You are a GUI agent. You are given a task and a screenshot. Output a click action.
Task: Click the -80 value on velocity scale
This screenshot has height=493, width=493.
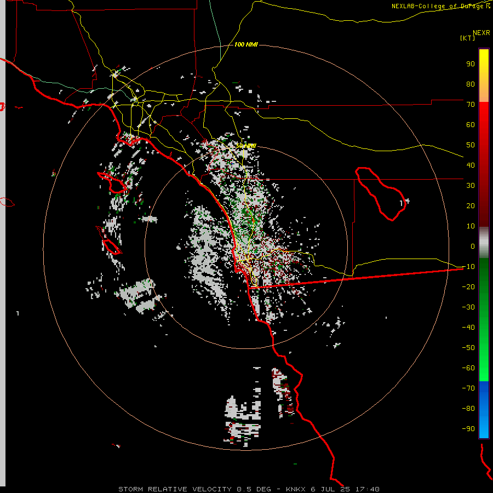(468, 409)
